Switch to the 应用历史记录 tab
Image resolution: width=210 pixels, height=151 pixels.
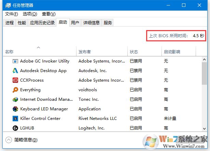click(x=42, y=23)
